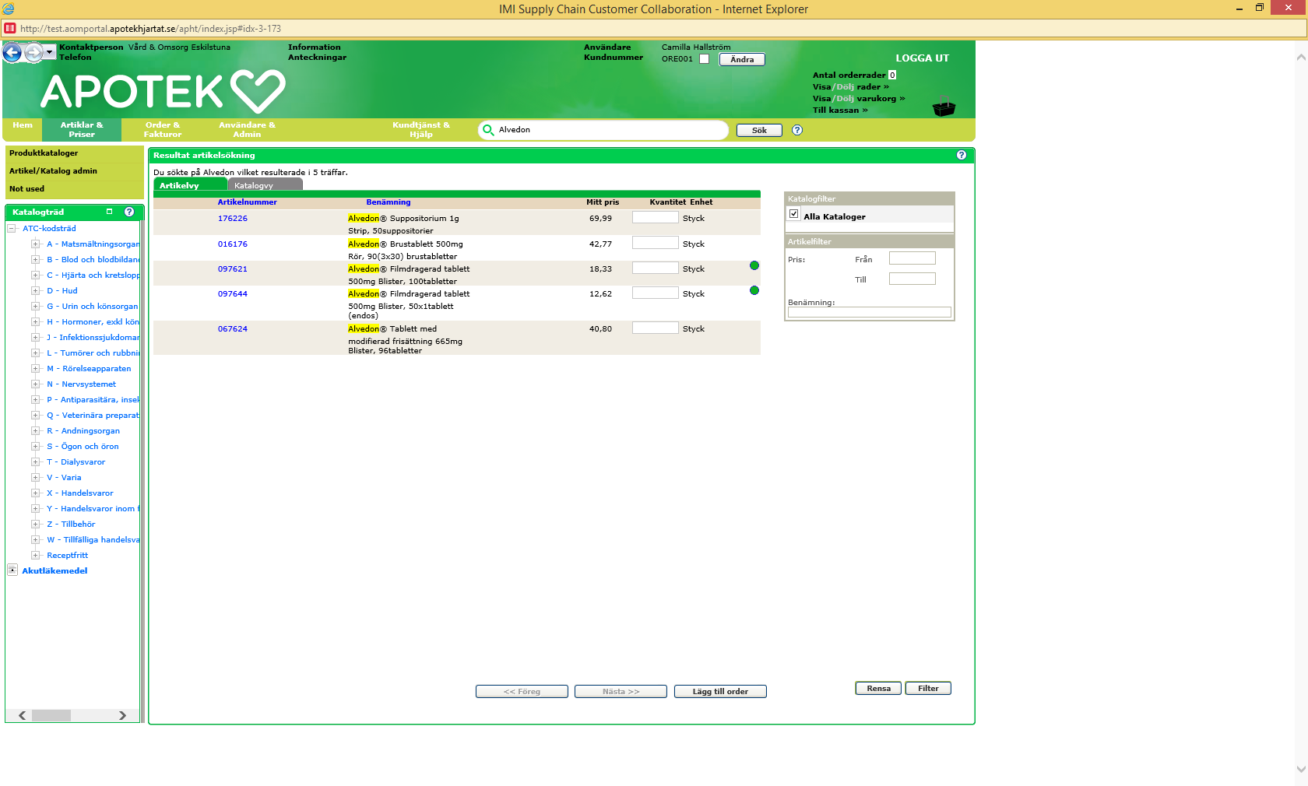Expand the Akutläkemedel root node
Image resolution: width=1308 pixels, height=786 pixels.
click(x=12, y=570)
